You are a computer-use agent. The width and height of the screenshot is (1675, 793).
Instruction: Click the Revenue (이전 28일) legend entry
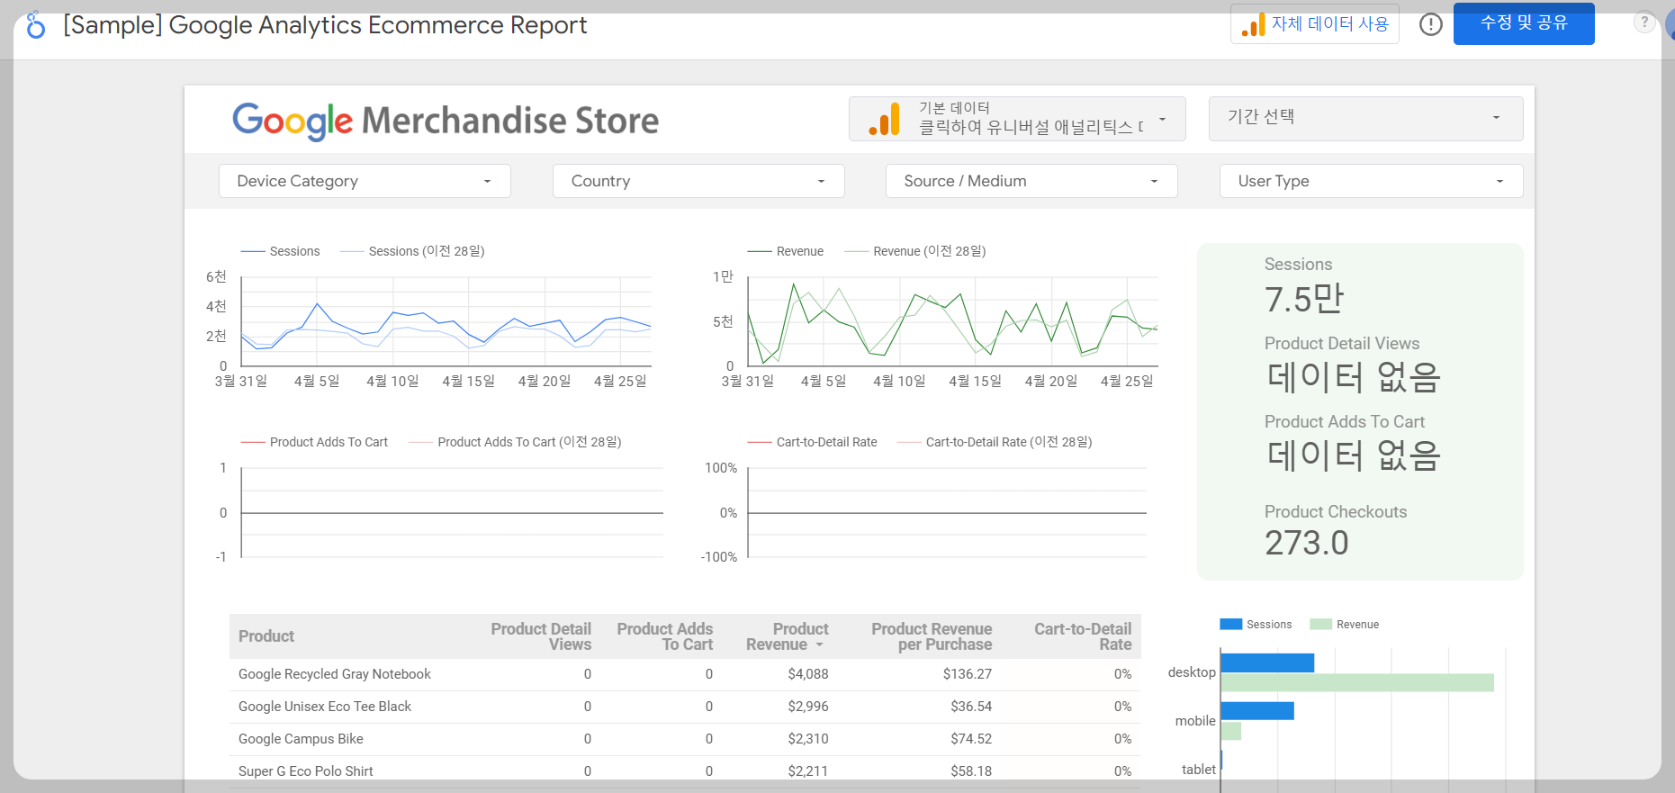coord(915,252)
